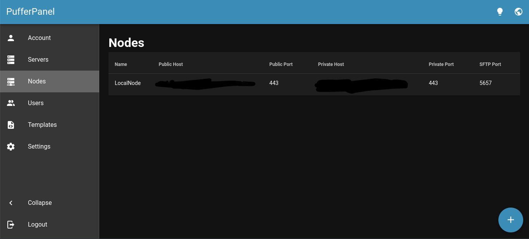Navigate to the Users page
Screen dimensions: 529x239
(x=36, y=103)
